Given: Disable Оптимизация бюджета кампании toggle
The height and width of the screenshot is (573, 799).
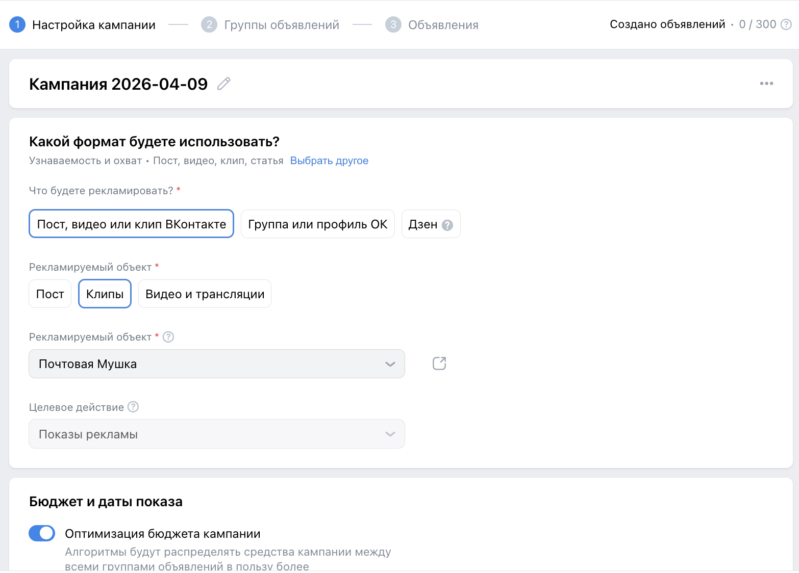Looking at the screenshot, I should [42, 533].
